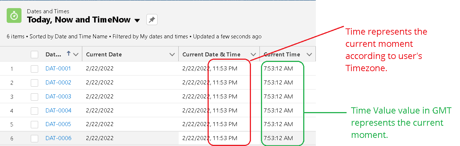Open record DAT-0003
The width and height of the screenshot is (460, 146).
pos(58,97)
